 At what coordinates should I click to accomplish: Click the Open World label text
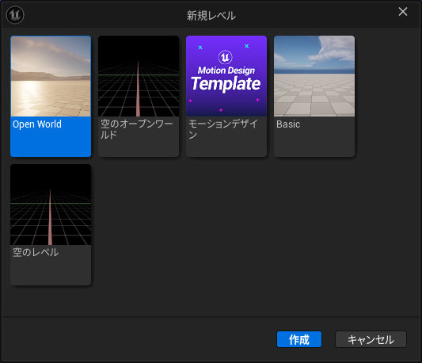pyautogui.click(x=37, y=124)
